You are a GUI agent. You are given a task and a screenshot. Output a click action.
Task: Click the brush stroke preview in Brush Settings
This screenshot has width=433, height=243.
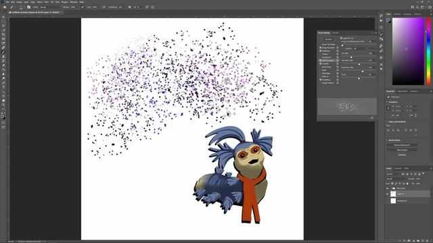click(x=347, y=107)
